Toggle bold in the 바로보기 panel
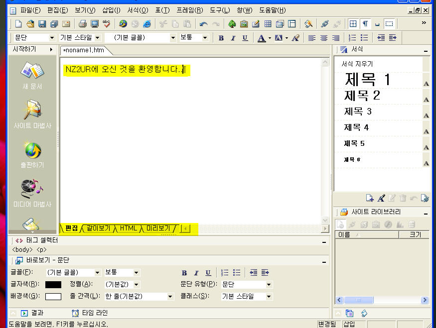436x328 pixels. pos(184,273)
